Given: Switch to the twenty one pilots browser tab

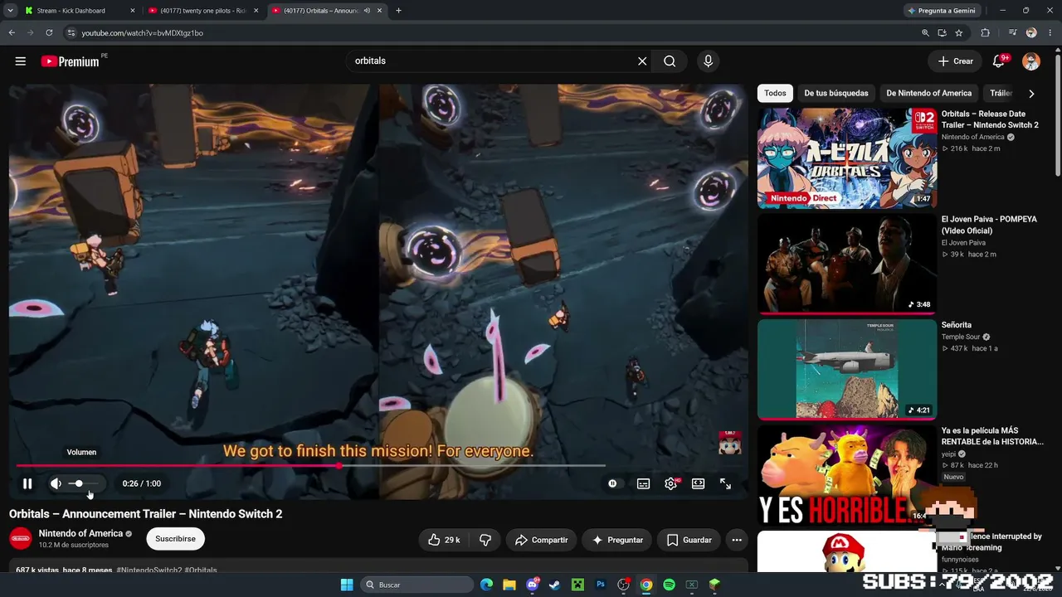Looking at the screenshot, I should click(204, 11).
